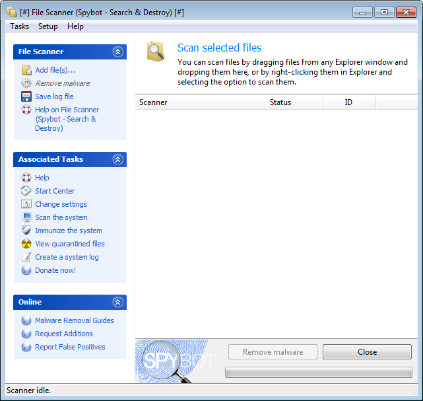Click the pencil icon for Create a system log
This screenshot has height=401, width=423.
coord(26,257)
